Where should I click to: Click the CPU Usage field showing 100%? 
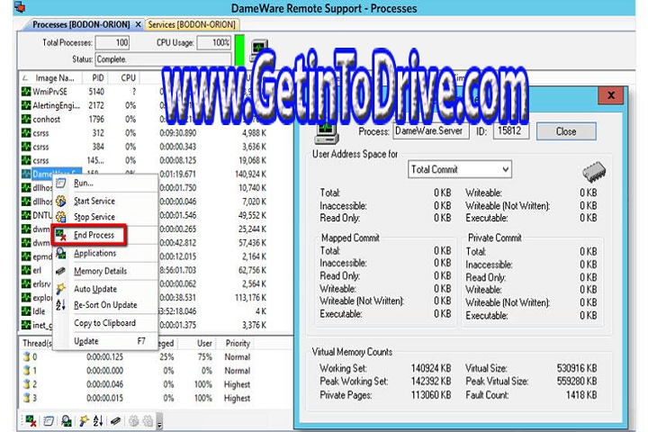coord(213,42)
